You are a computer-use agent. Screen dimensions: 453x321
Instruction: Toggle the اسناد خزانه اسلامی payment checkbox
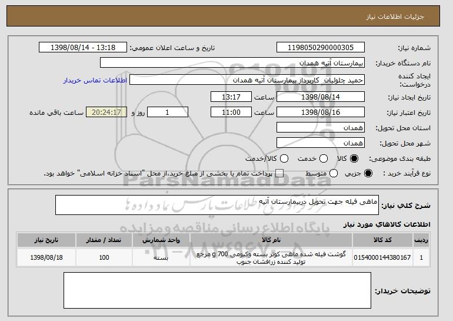click(x=279, y=173)
